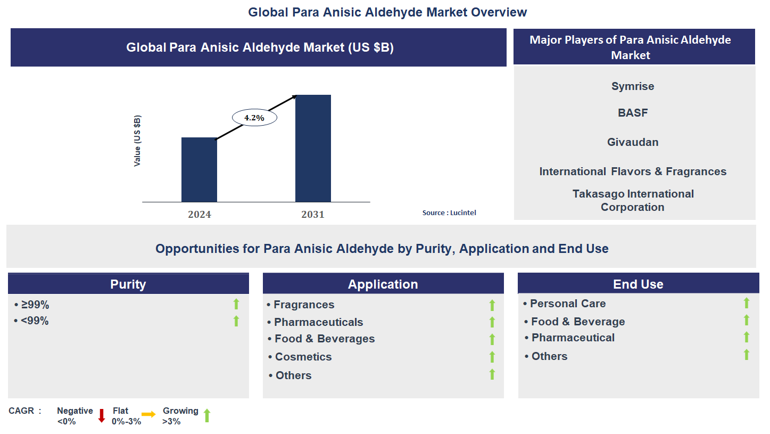Select the 2024 market value bar

point(199,170)
